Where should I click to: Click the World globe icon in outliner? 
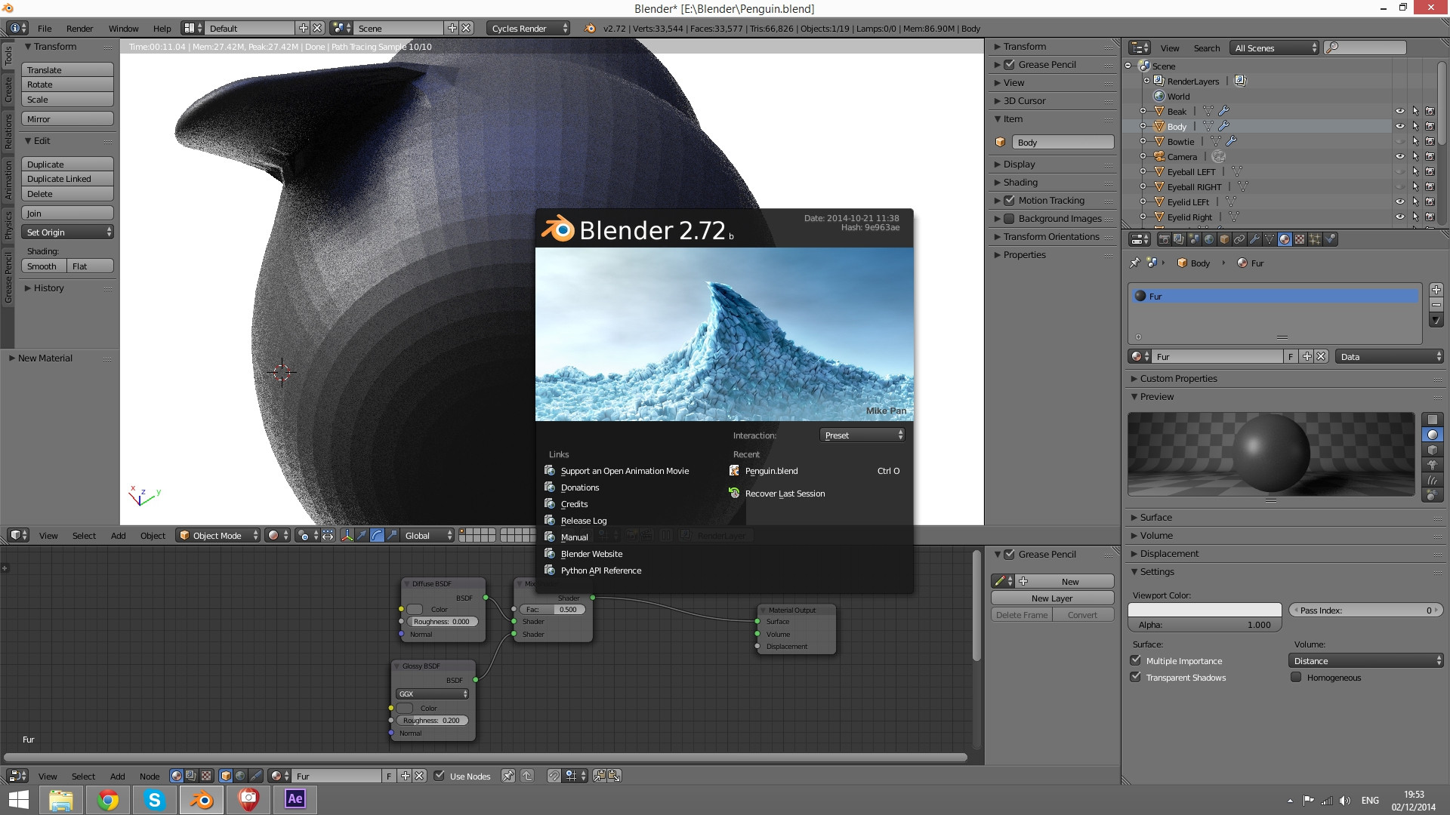[x=1159, y=96]
